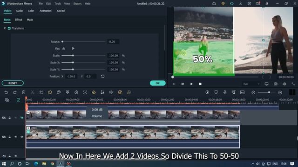298x167 pixels.
Task: Click the preview volume speaker icon
Action: tap(284, 84)
